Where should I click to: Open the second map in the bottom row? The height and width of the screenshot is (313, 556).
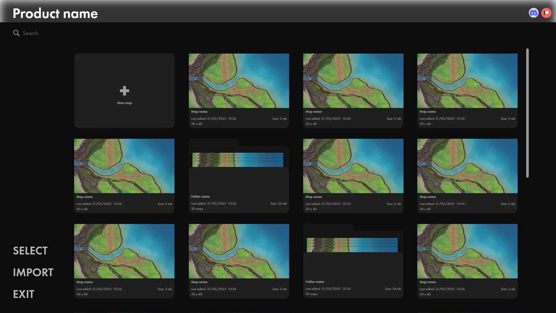239,251
